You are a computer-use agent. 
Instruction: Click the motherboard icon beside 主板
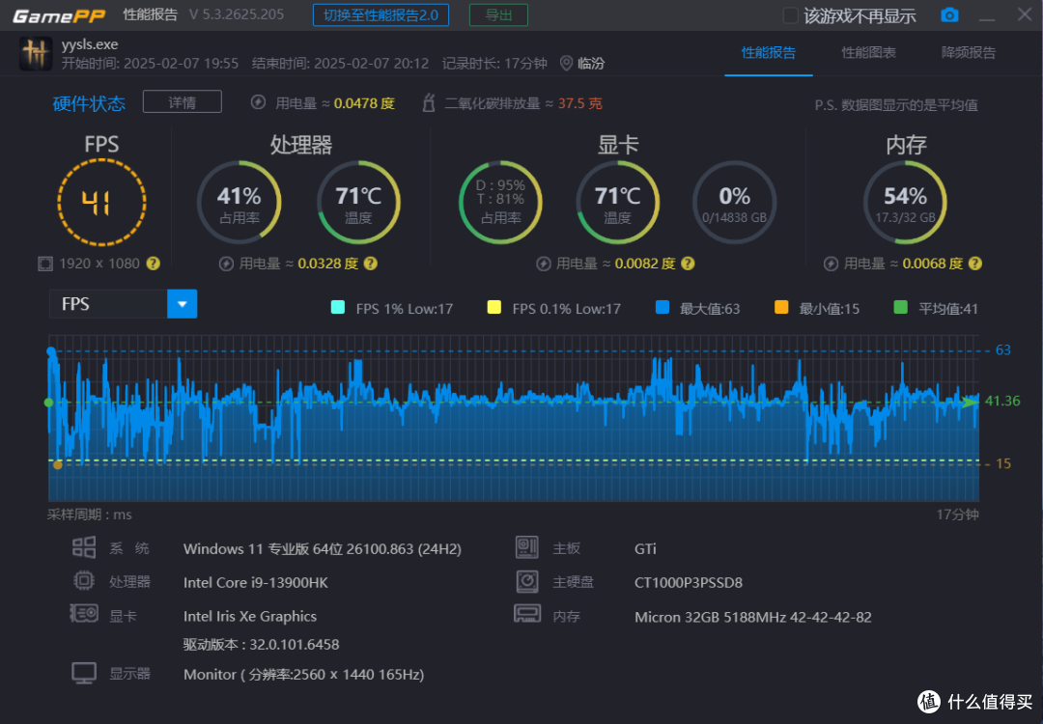point(527,547)
